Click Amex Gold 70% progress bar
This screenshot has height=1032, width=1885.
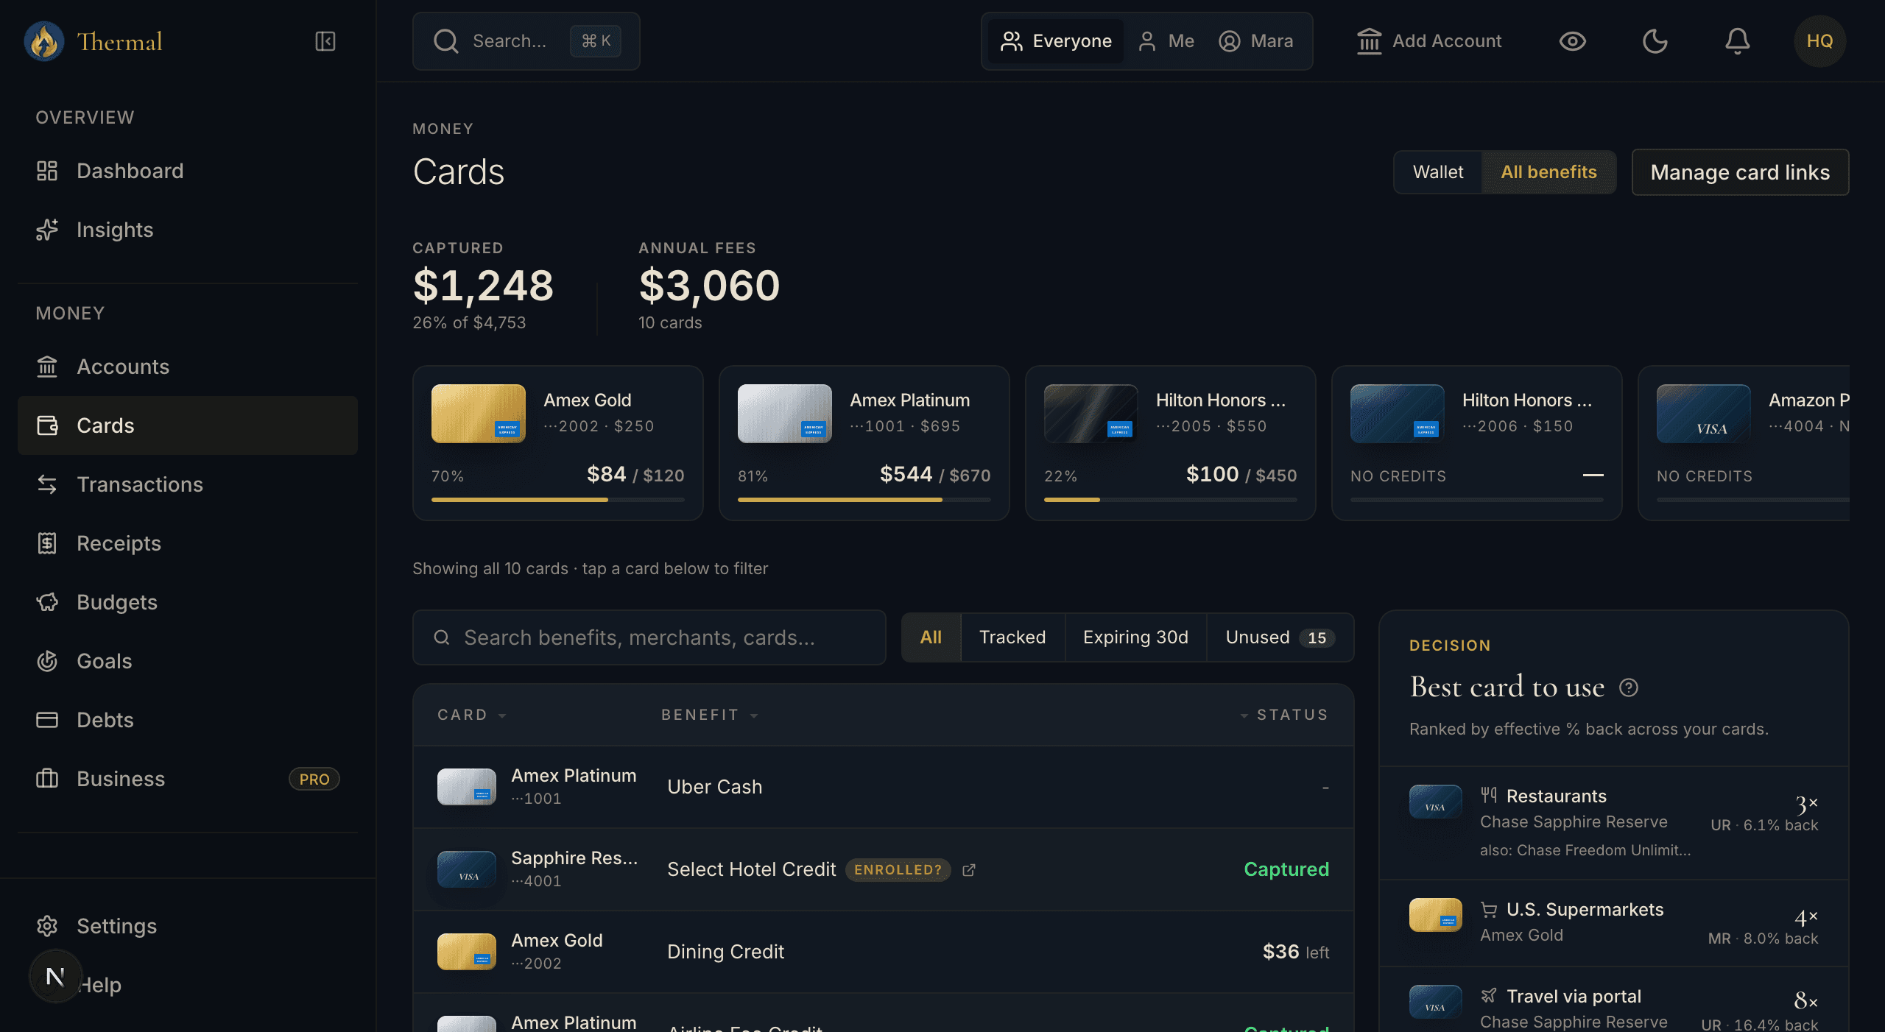tap(558, 500)
